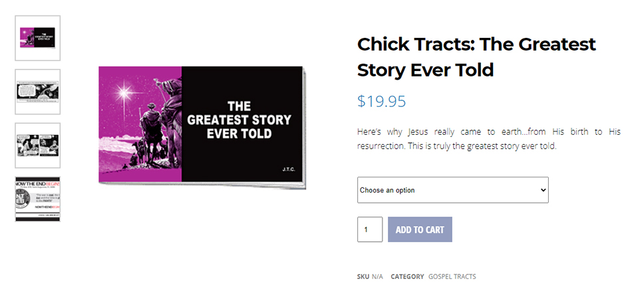Click the main tract product image
Viewport: 632px width, 291px height.
coord(202,125)
